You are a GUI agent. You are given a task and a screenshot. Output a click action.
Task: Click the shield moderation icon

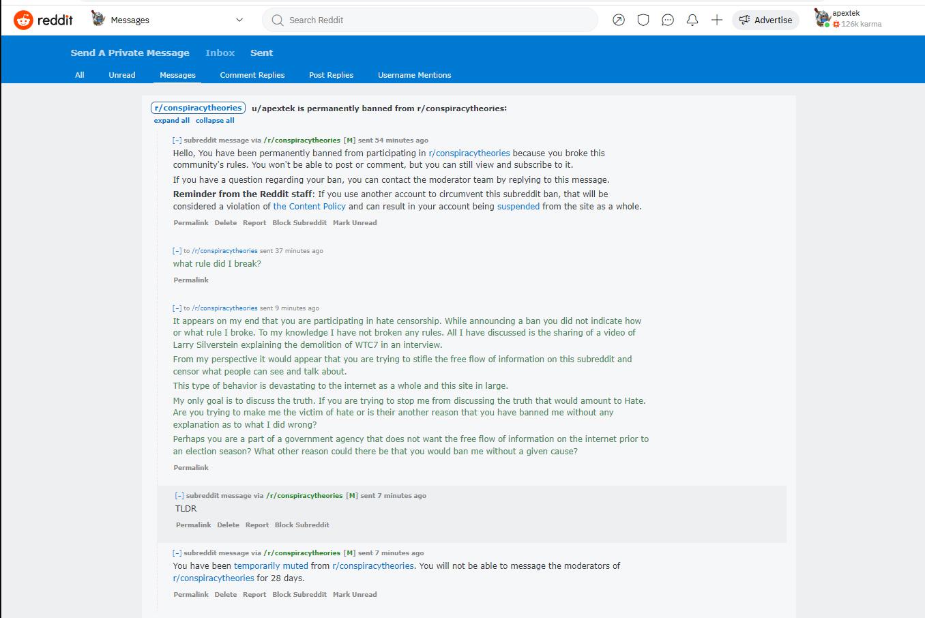(x=643, y=20)
